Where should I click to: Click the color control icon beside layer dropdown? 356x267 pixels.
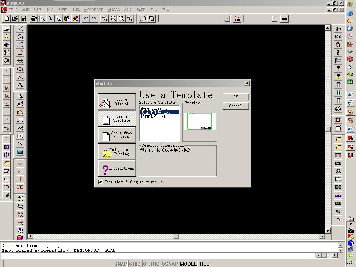click(x=237, y=18)
